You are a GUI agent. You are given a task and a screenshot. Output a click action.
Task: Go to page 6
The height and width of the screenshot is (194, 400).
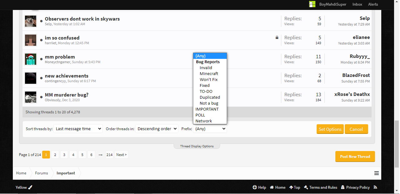[91, 155]
